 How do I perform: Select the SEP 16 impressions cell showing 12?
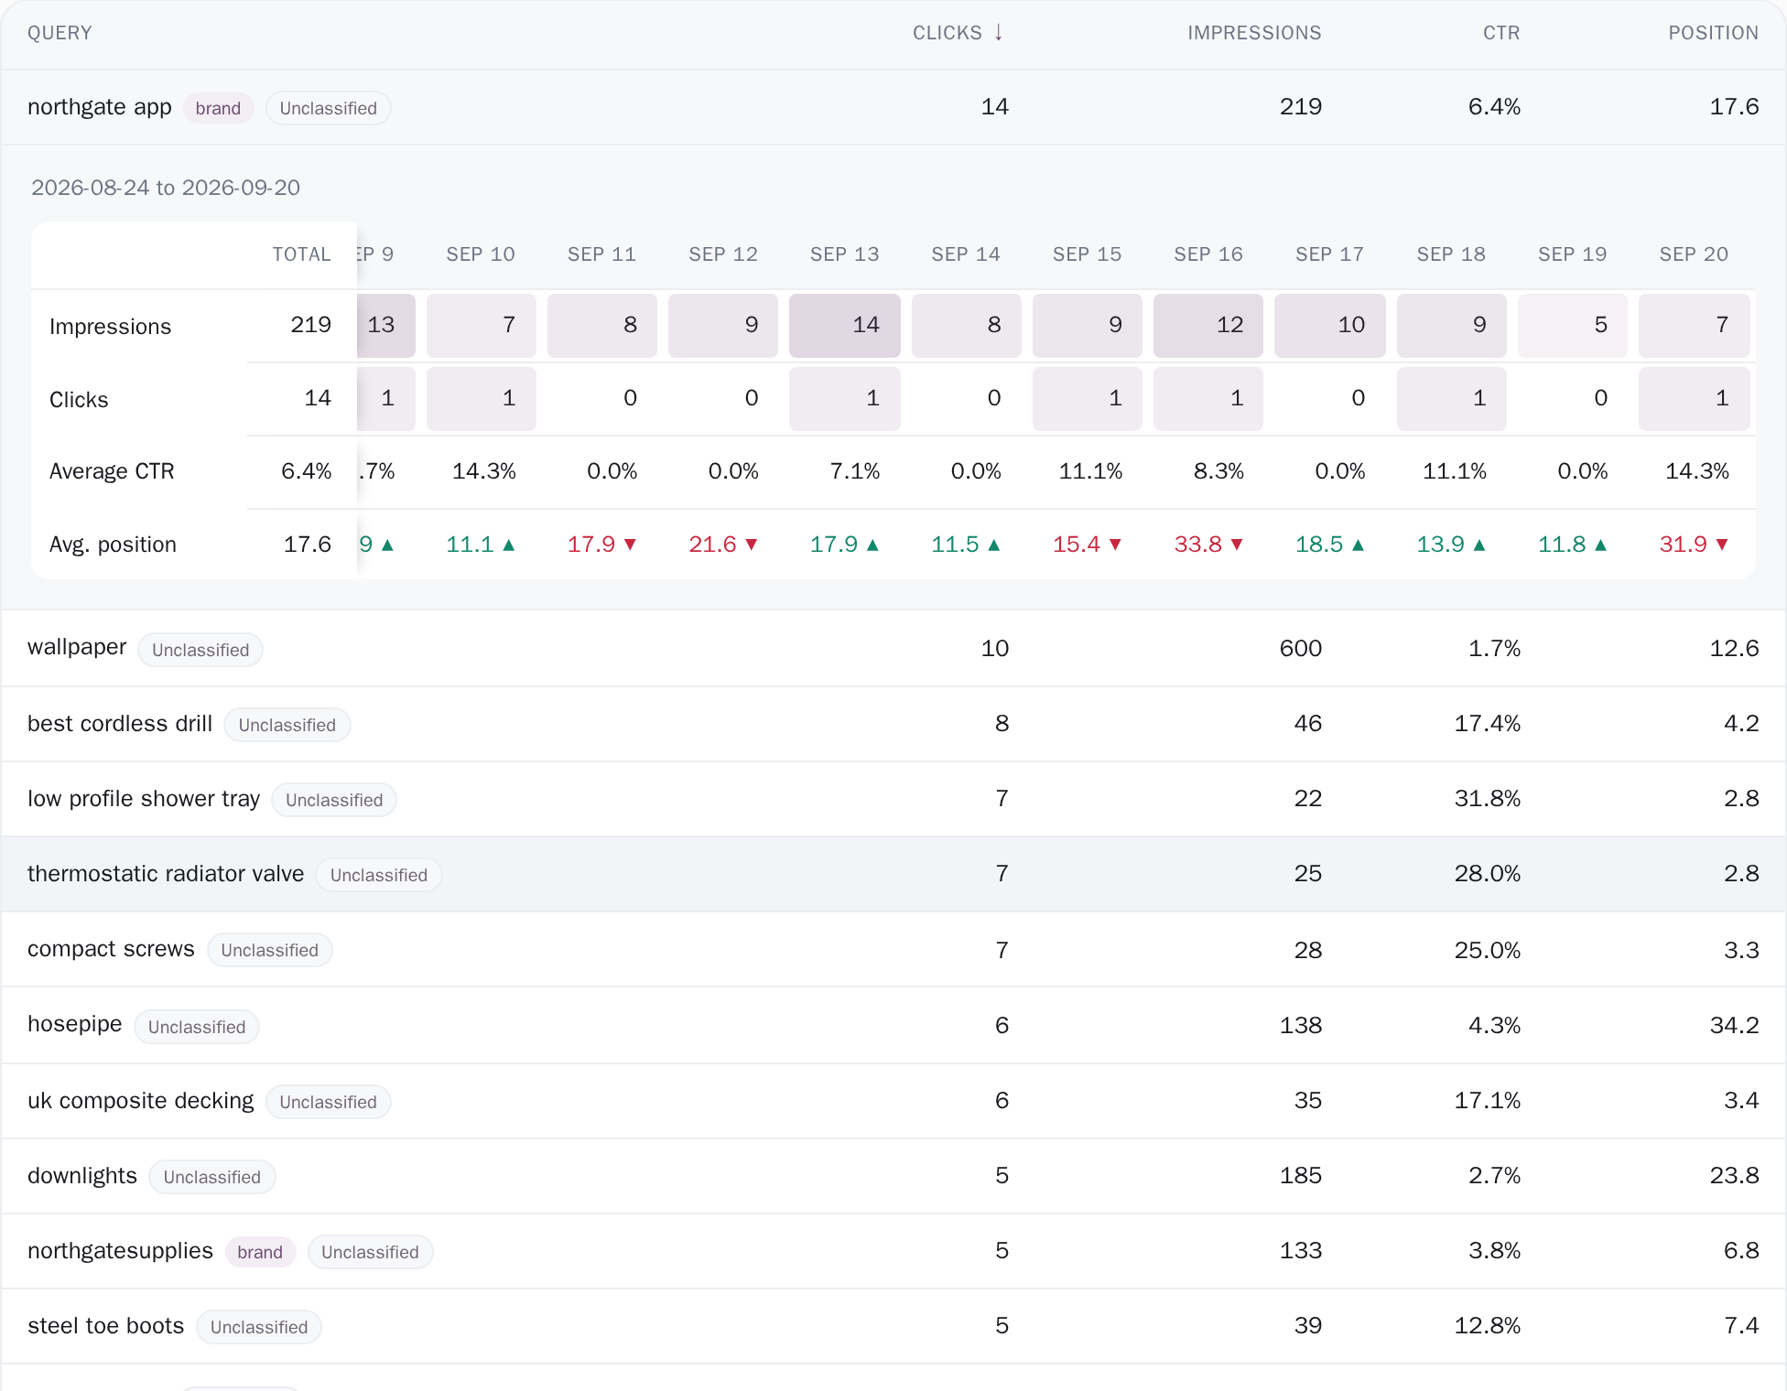(1208, 325)
